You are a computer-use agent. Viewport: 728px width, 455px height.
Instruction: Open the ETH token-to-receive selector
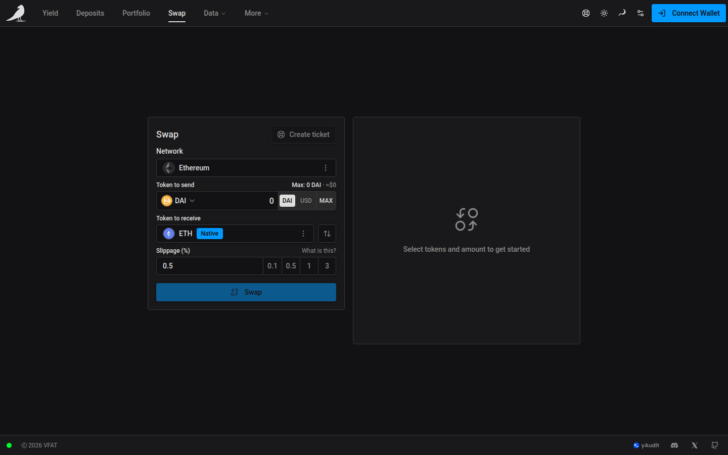point(235,234)
